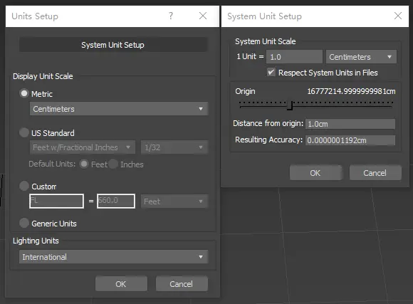The width and height of the screenshot is (413, 304).
Task: Confirm System Unit Setup with OK
Action: click(x=315, y=173)
